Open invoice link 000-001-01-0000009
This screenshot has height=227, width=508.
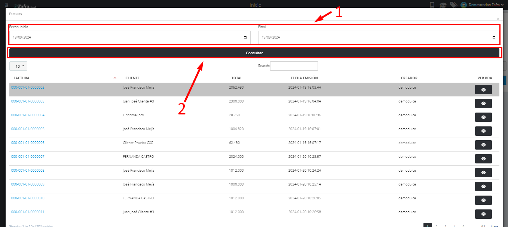(28, 184)
